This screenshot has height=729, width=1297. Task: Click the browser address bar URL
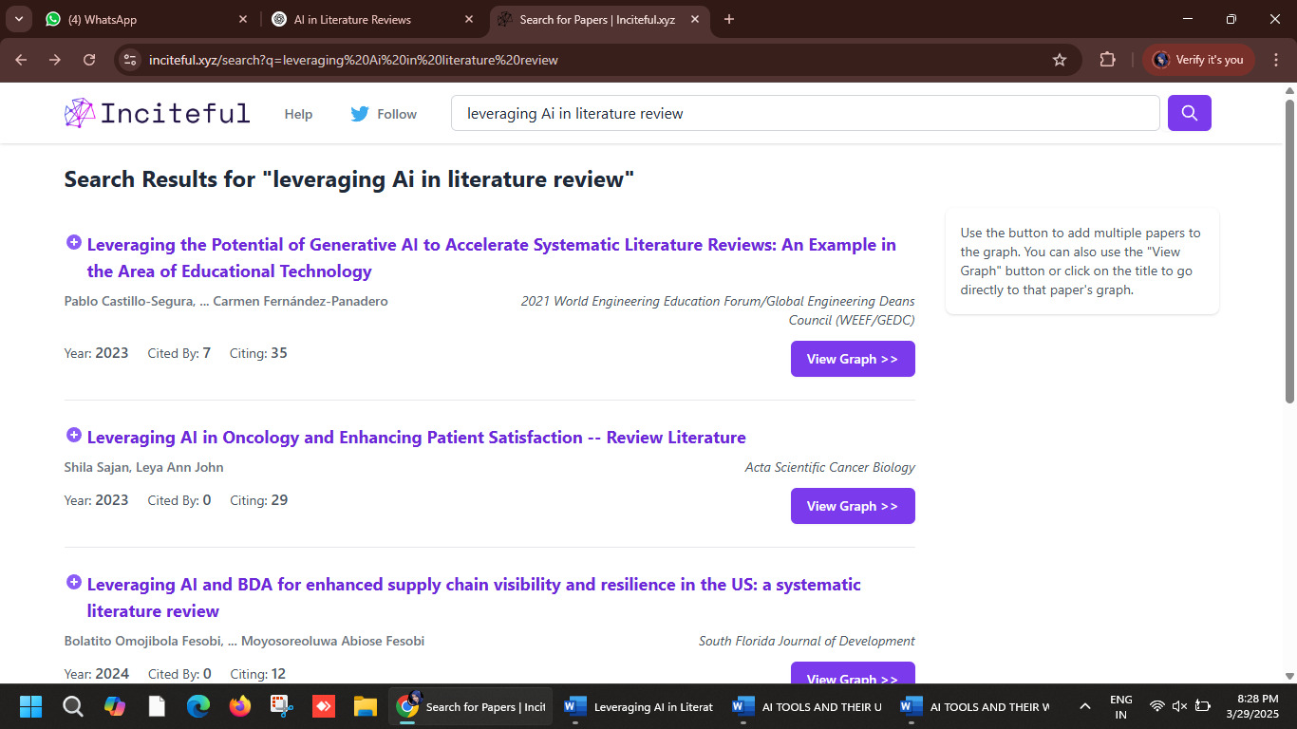tap(353, 60)
